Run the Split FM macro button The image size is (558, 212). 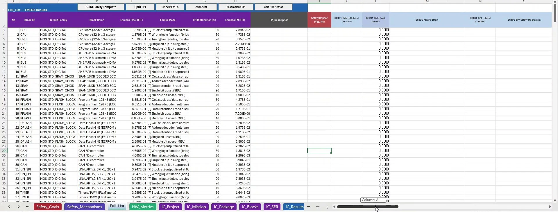point(140,7)
